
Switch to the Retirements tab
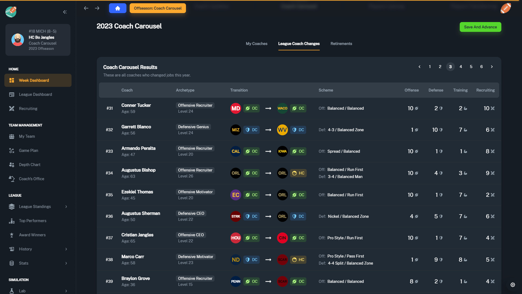(x=341, y=44)
